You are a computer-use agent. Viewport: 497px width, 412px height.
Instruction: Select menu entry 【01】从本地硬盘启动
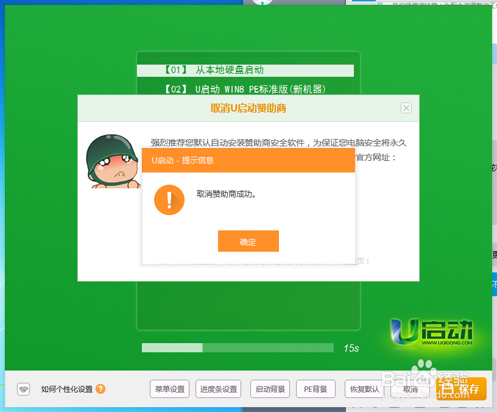(245, 71)
